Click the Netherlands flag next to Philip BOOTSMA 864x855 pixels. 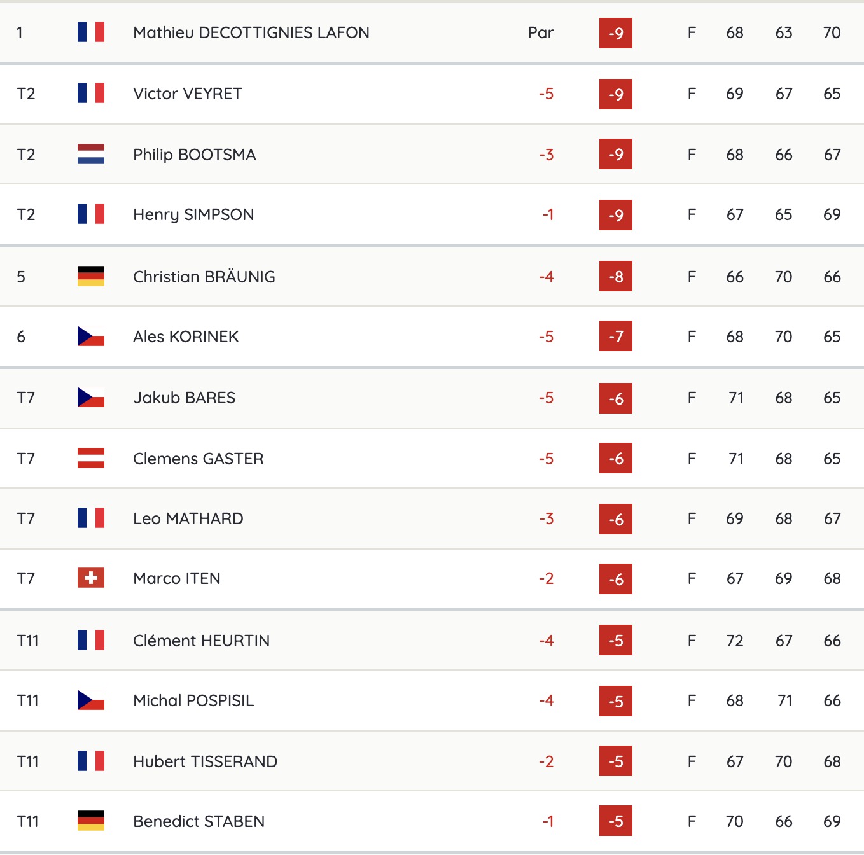tap(91, 154)
